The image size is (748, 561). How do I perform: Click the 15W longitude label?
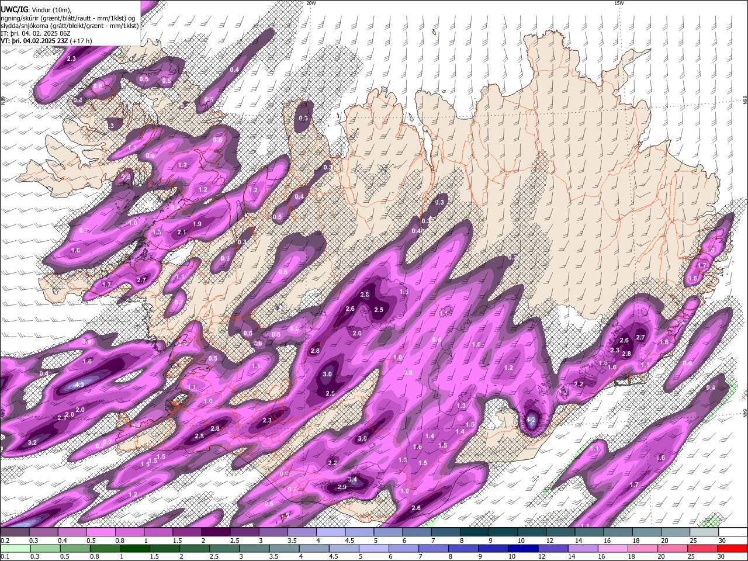pyautogui.click(x=619, y=3)
